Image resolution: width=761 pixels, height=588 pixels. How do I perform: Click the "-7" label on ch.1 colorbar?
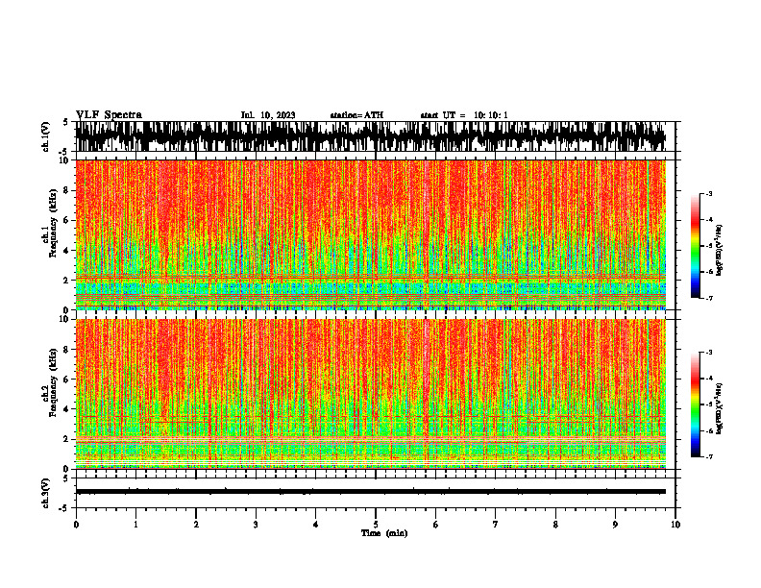(709, 298)
